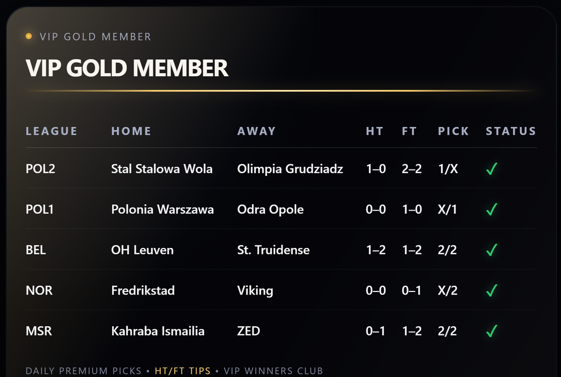Click the 1/X pick in POL2 row
561x377 pixels.
[448, 169]
